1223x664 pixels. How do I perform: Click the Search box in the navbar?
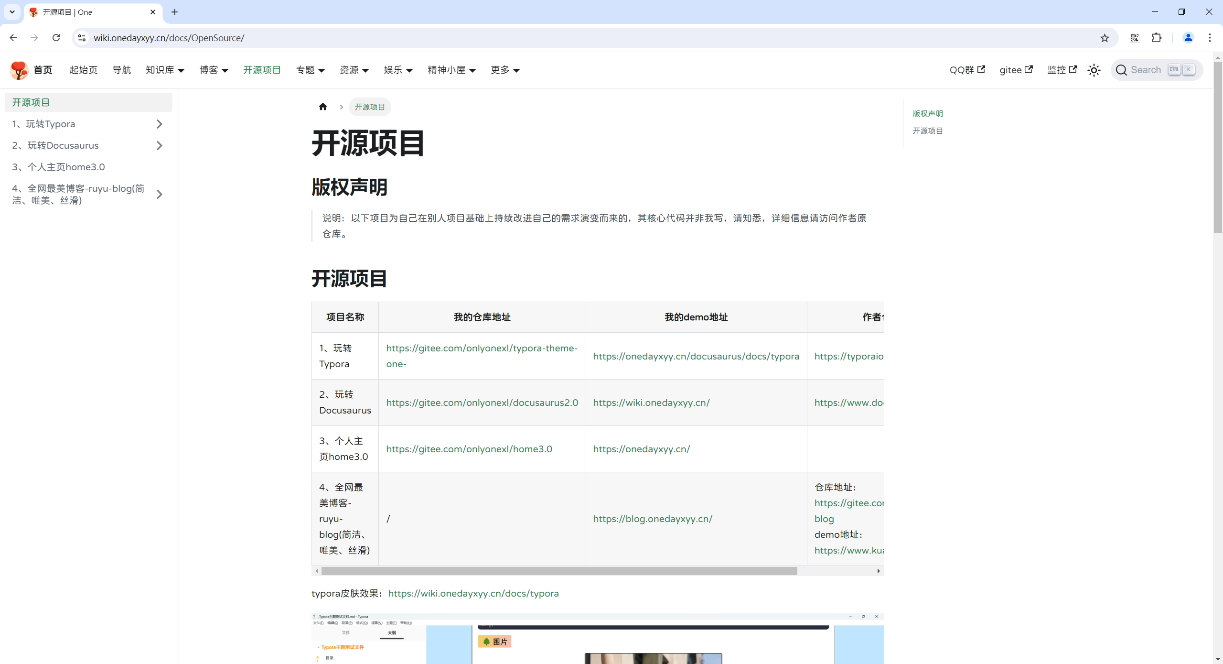coord(1156,70)
